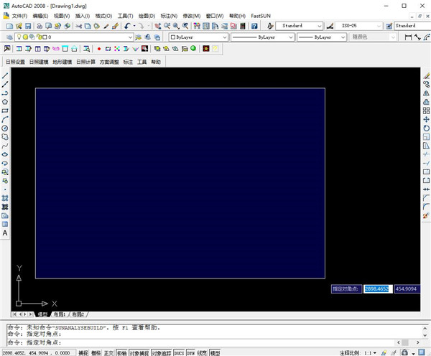Click the green sphere FastSUN toolbar icon
The height and width of the screenshot is (356, 431).
[193, 48]
